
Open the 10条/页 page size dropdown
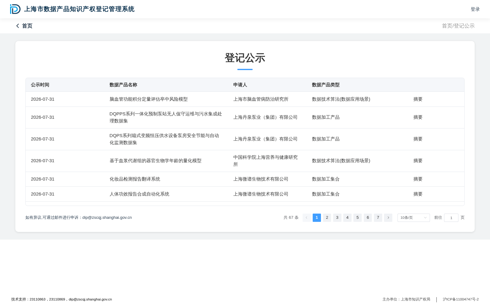point(413,218)
